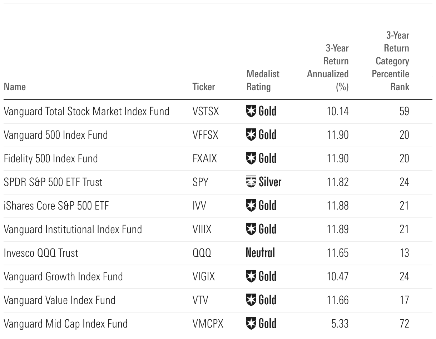Screen dimensions: 436x339
Task: Click Gold badge icon next to VIIIX
Action: click(252, 229)
